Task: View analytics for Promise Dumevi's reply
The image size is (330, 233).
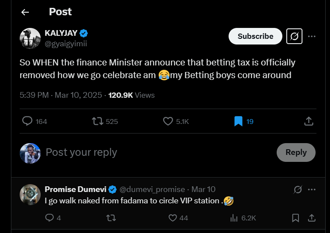Action: (234, 217)
